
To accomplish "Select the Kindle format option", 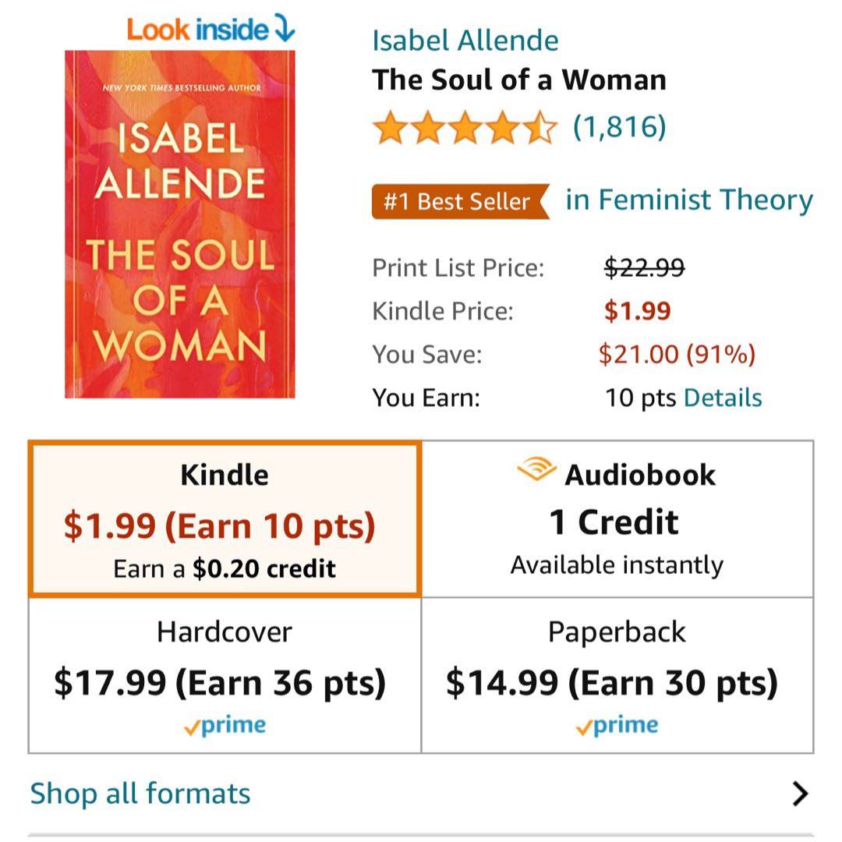I will click(225, 519).
